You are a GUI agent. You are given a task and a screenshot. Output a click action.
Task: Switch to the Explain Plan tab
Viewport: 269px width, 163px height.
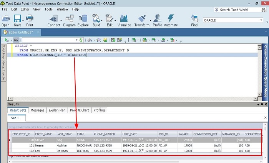pos(57,110)
